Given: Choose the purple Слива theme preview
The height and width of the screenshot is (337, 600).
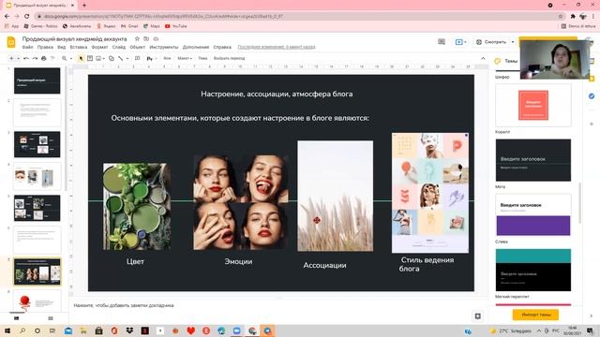Looking at the screenshot, I should (533, 215).
